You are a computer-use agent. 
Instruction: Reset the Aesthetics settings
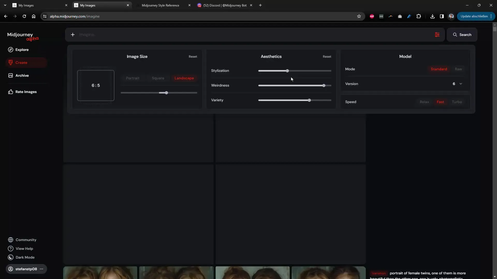point(327,56)
